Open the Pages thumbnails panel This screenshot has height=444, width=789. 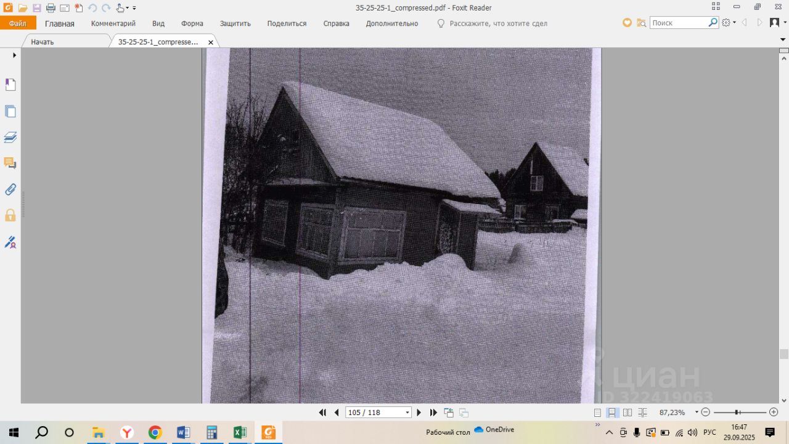(10, 112)
